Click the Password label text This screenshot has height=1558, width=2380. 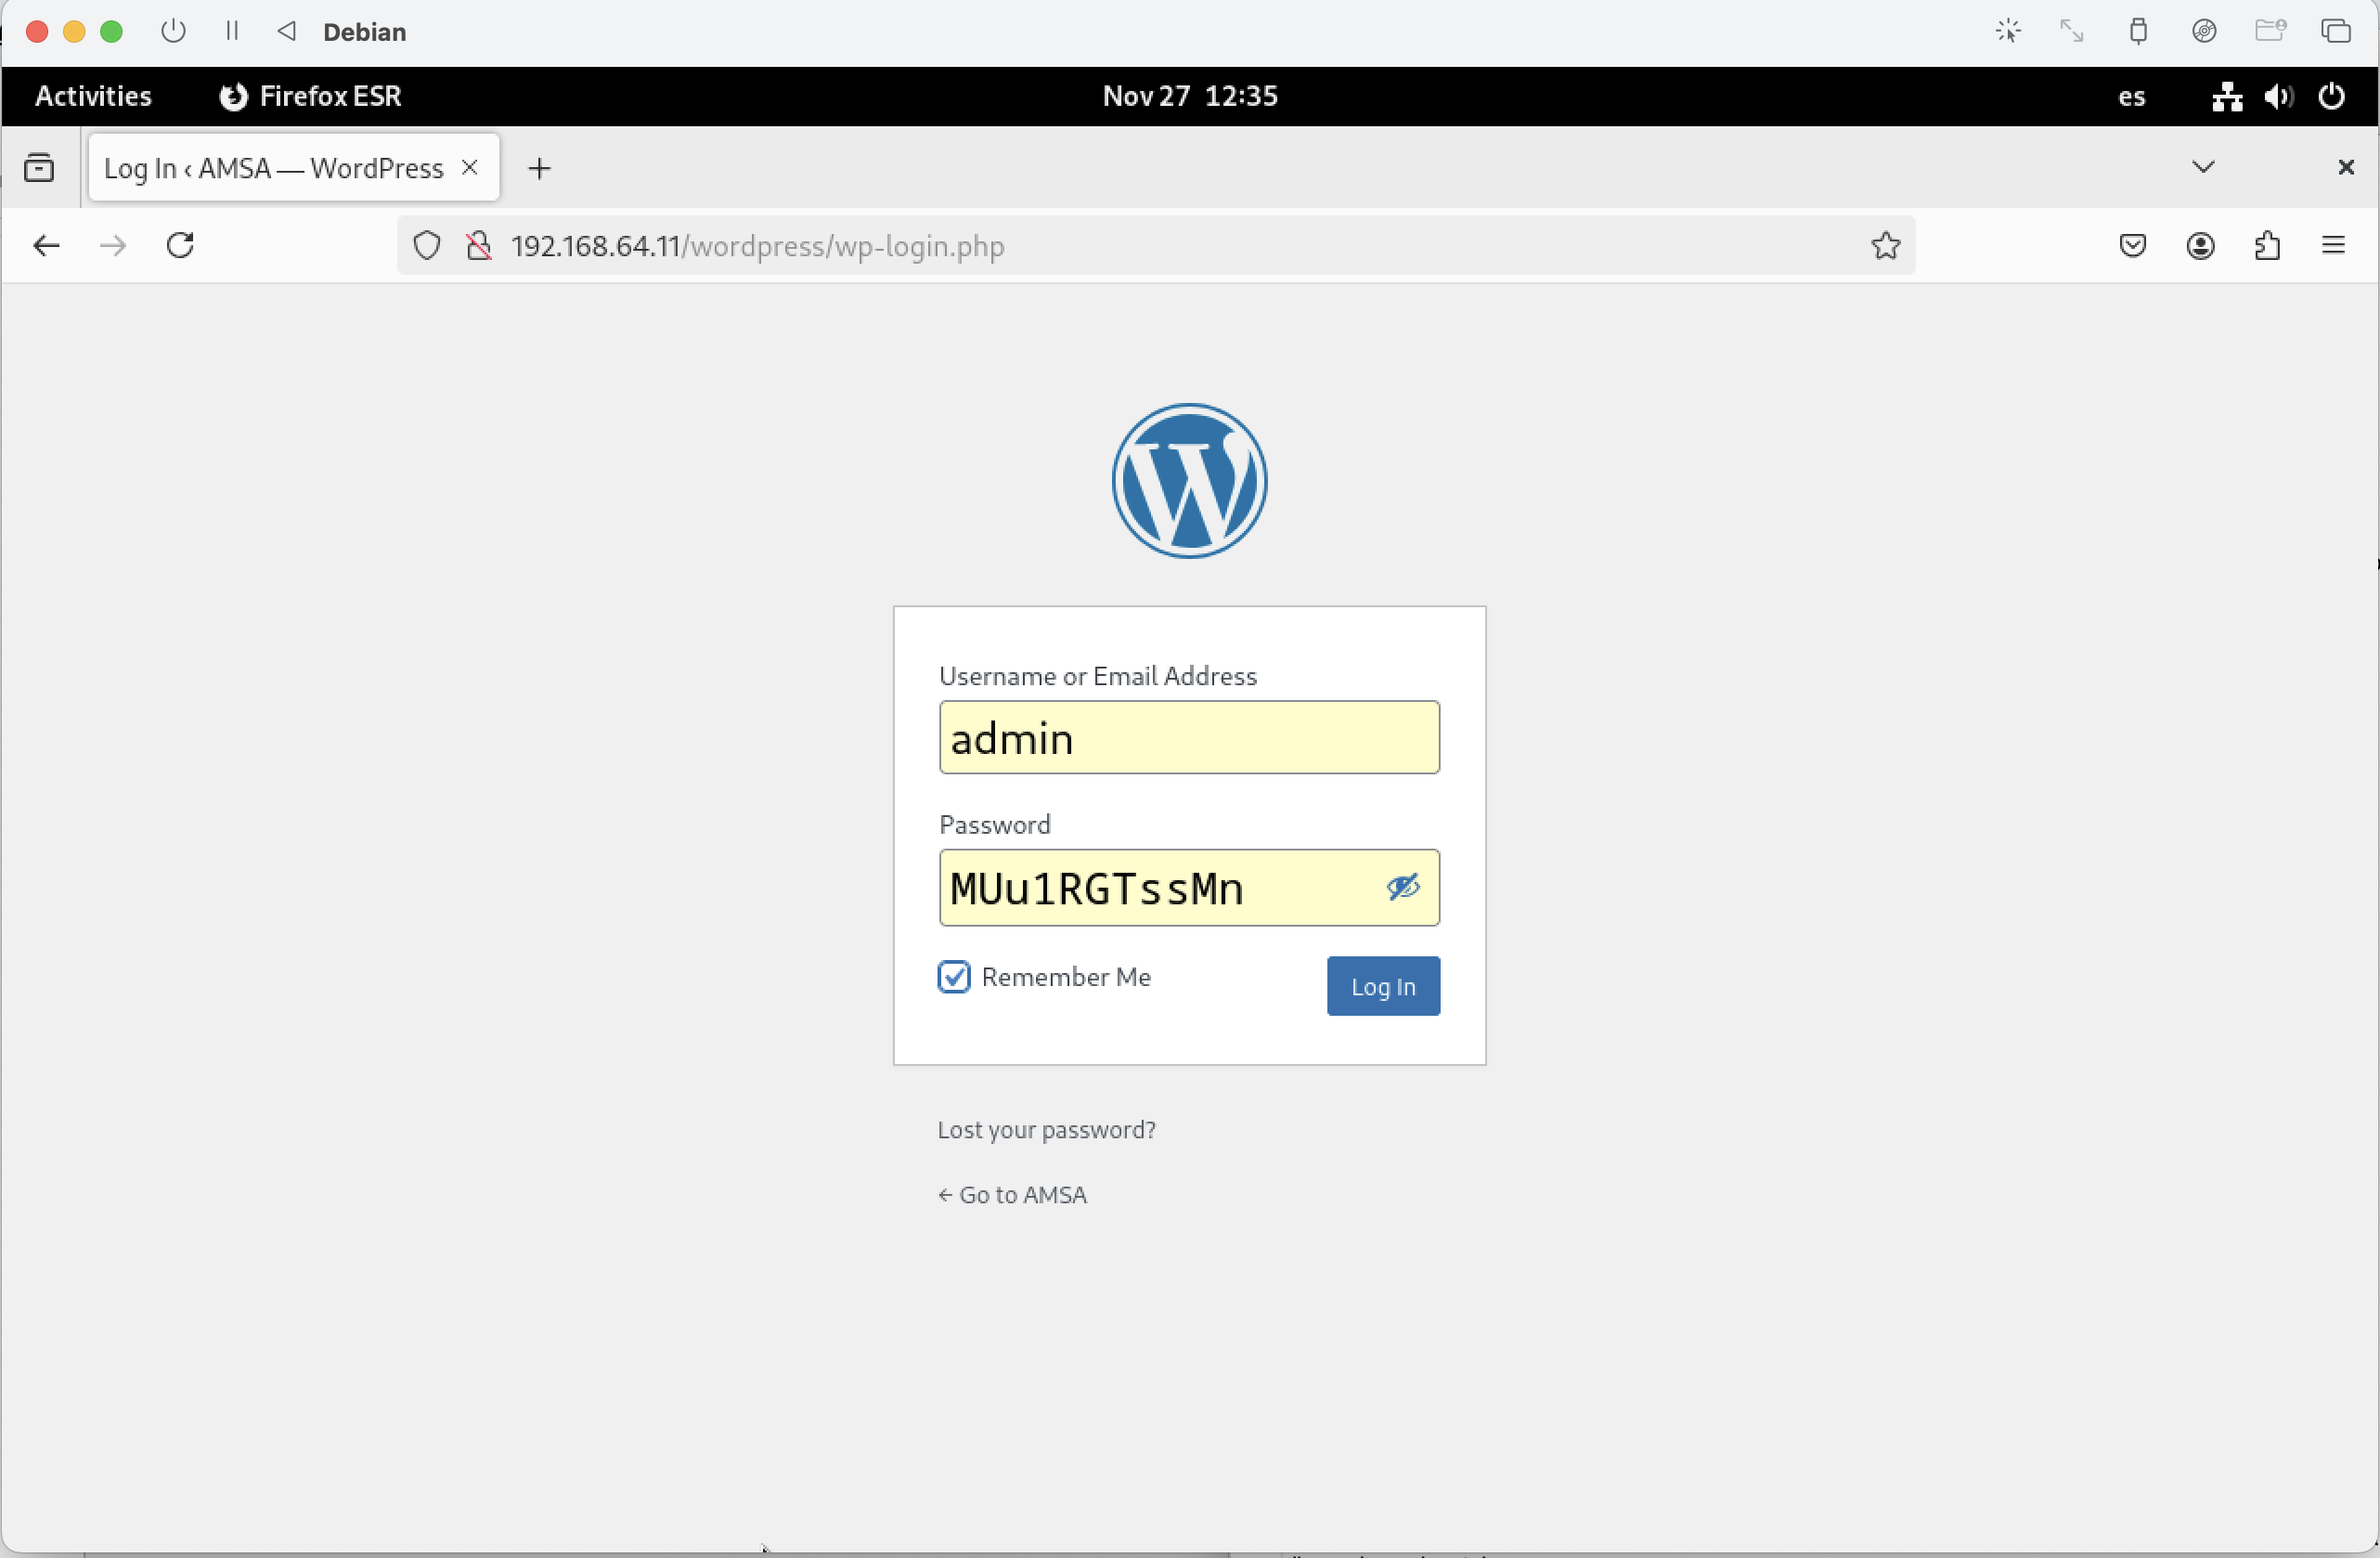994,825
